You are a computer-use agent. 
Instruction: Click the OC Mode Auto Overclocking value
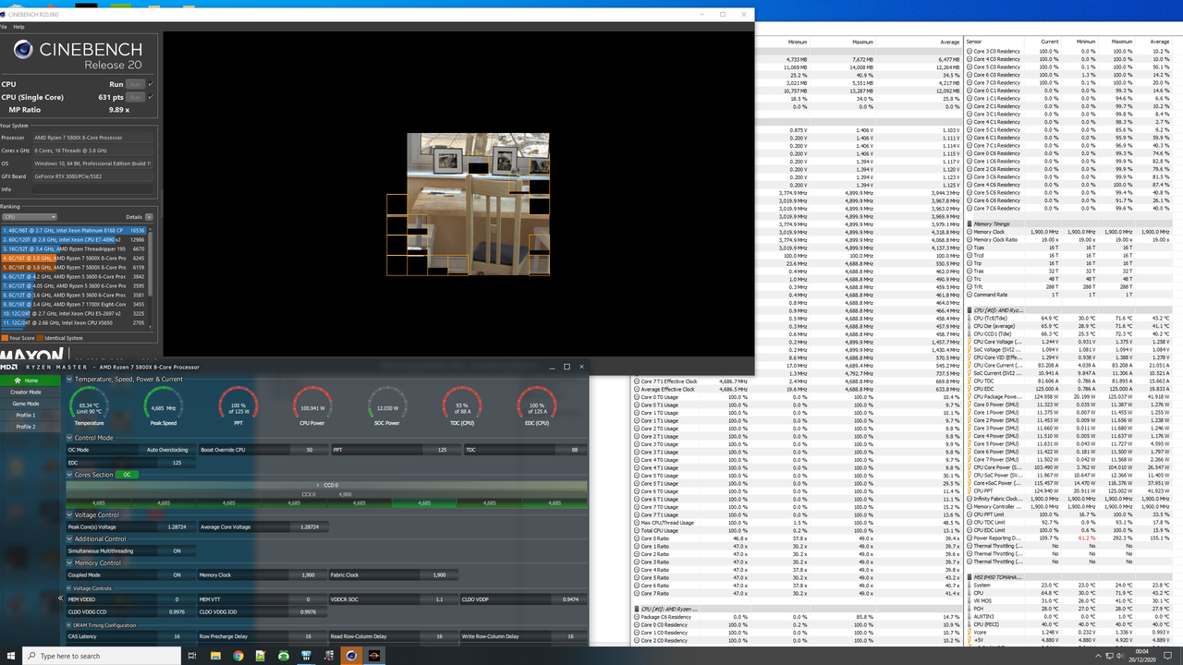(x=167, y=450)
